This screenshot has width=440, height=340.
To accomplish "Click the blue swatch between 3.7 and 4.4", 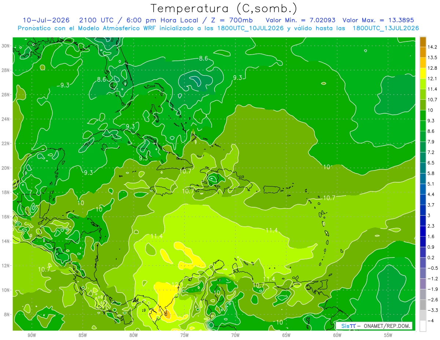I will pyautogui.click(x=423, y=200).
